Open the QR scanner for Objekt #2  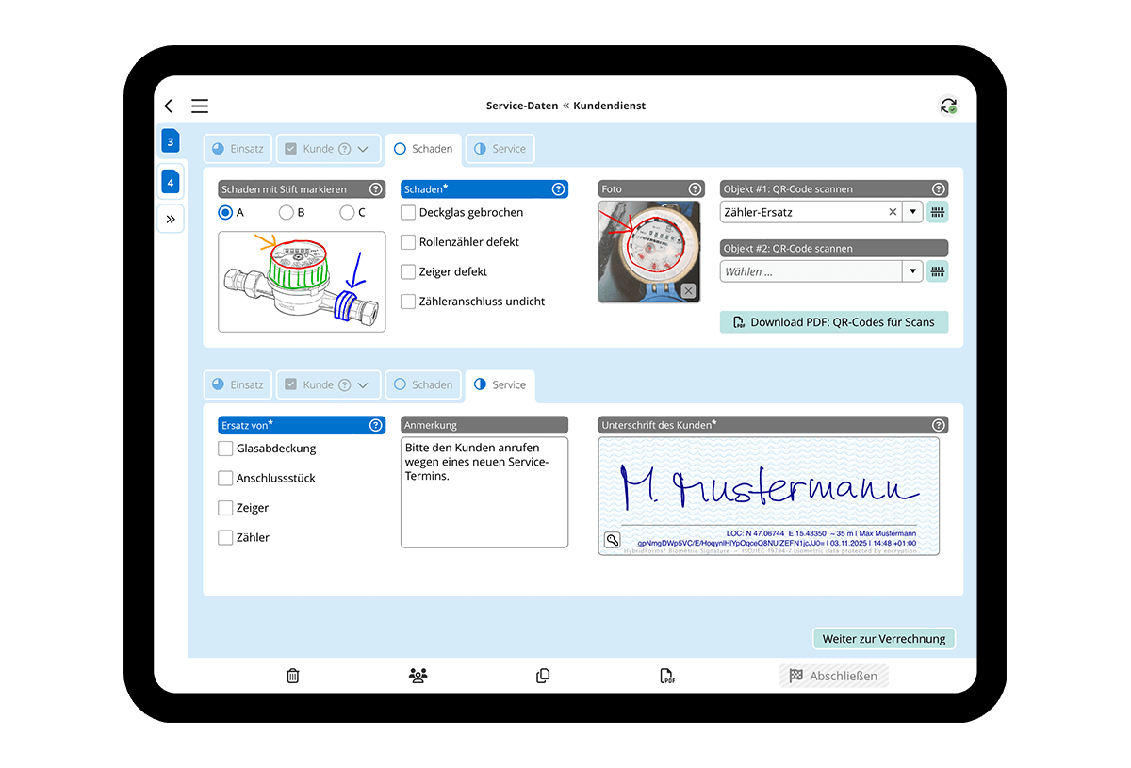[x=937, y=270]
